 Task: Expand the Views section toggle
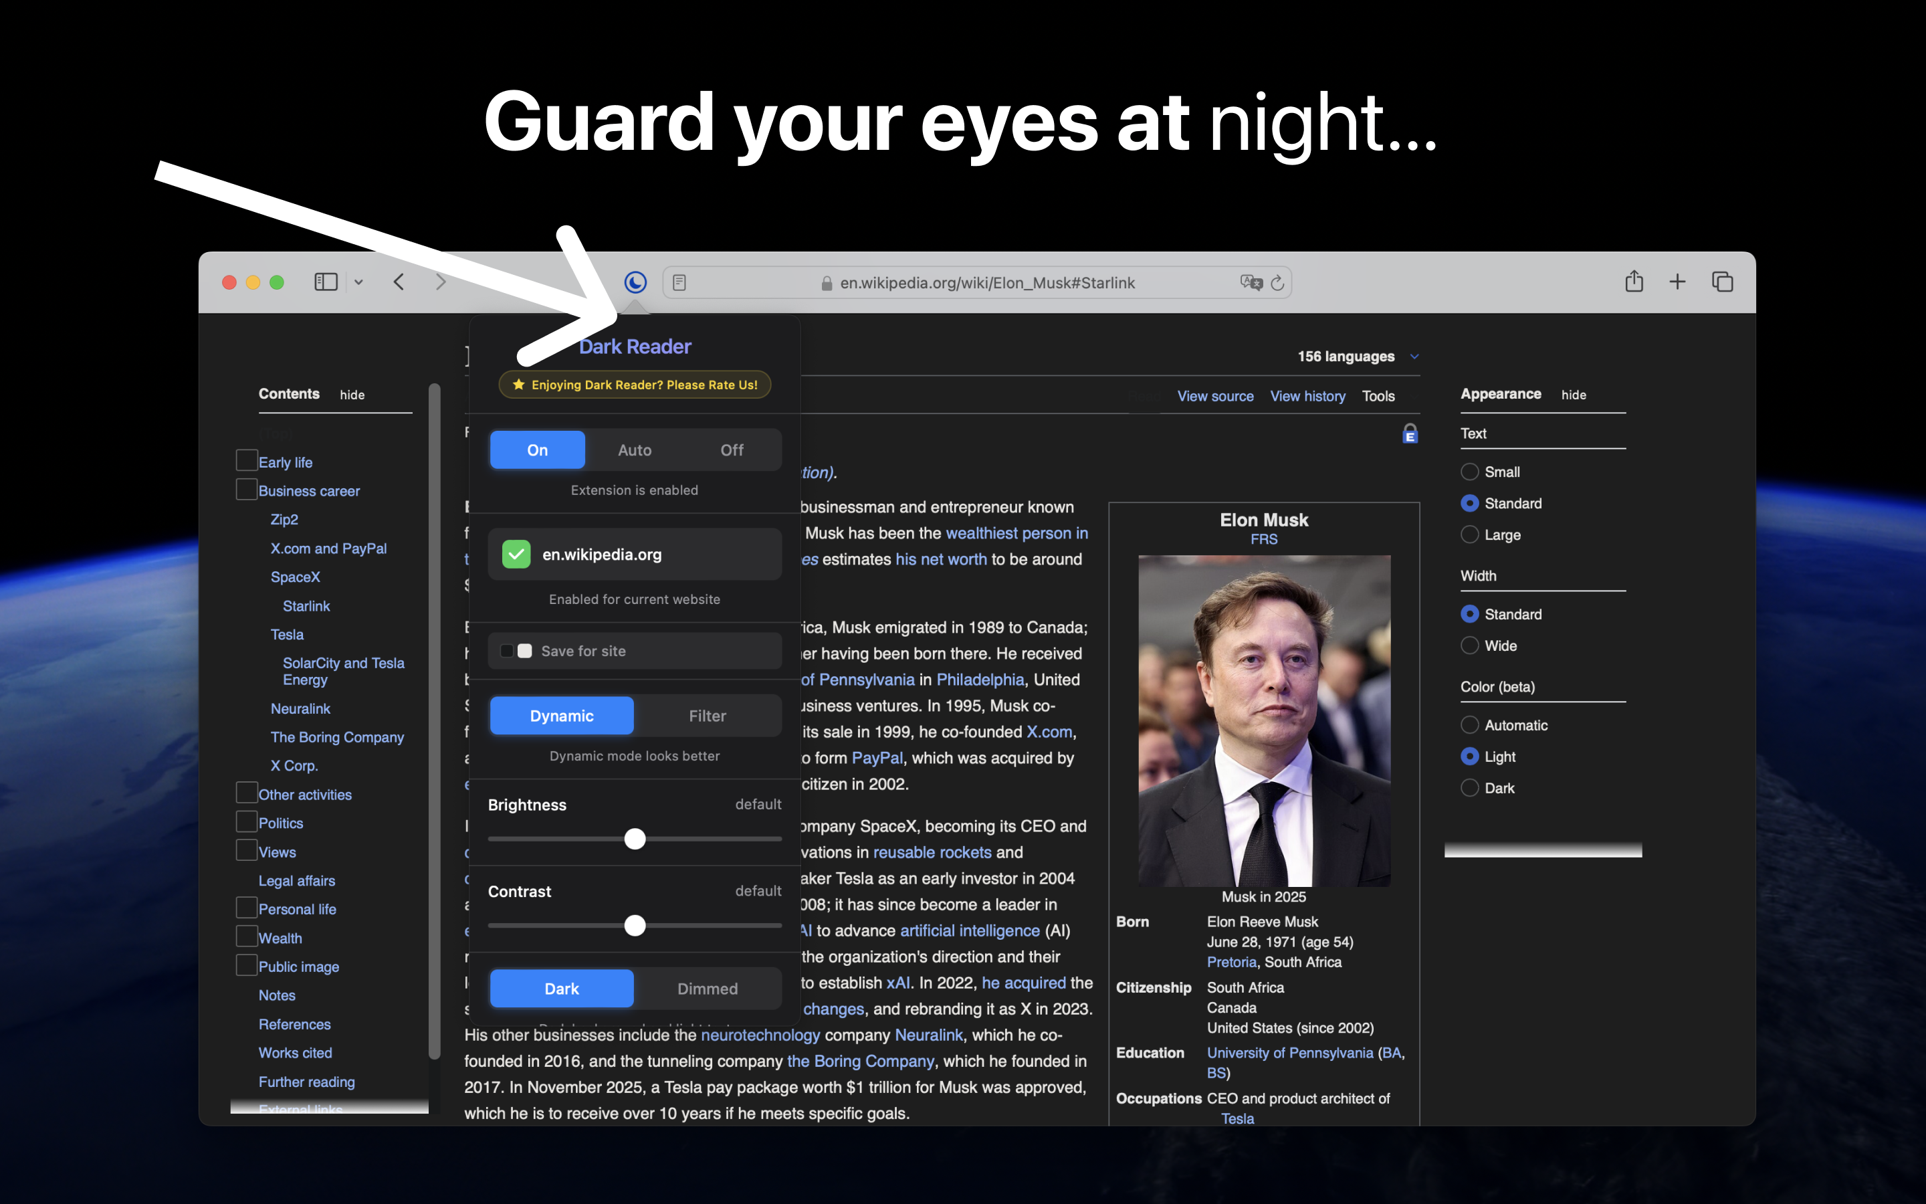pyautogui.click(x=247, y=849)
